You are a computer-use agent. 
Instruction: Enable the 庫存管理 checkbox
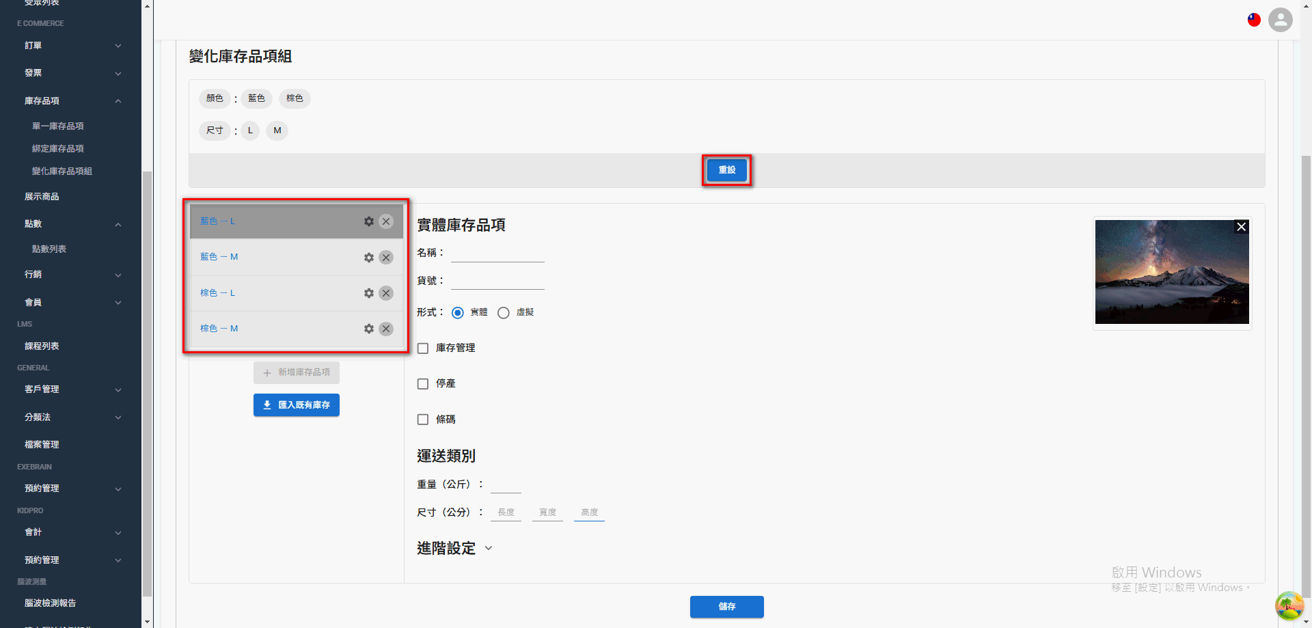tap(423, 349)
